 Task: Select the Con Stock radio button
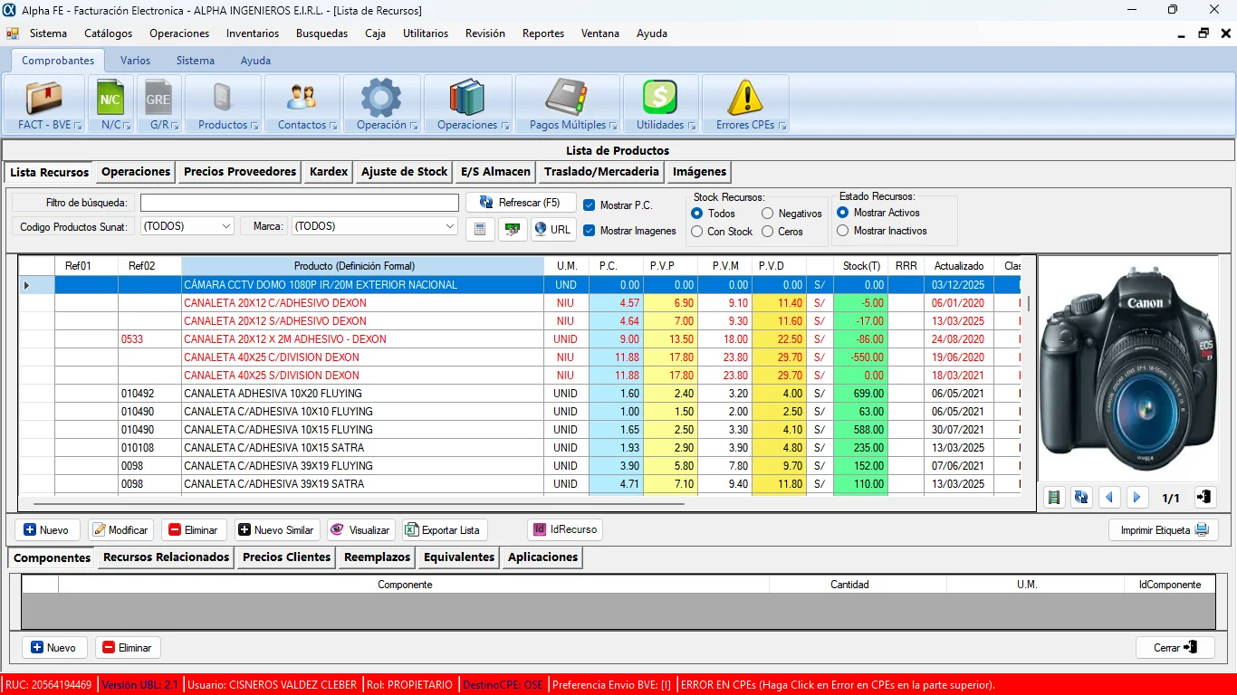pos(697,232)
